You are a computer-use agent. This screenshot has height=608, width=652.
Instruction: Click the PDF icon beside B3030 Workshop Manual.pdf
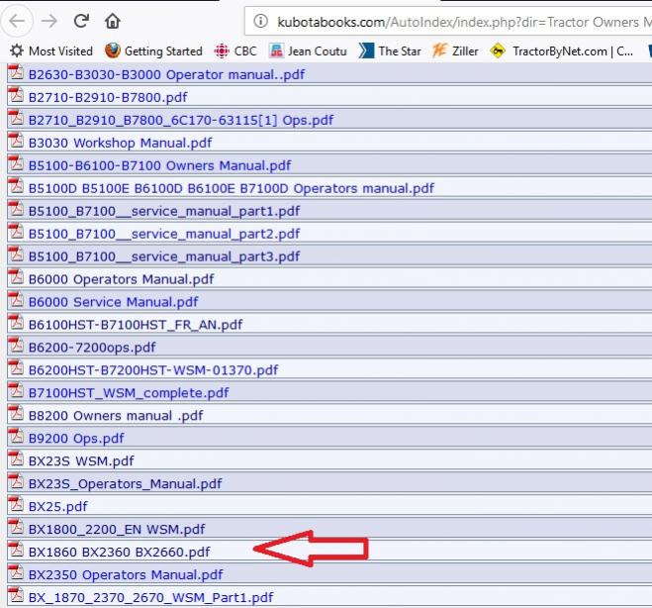(16, 142)
